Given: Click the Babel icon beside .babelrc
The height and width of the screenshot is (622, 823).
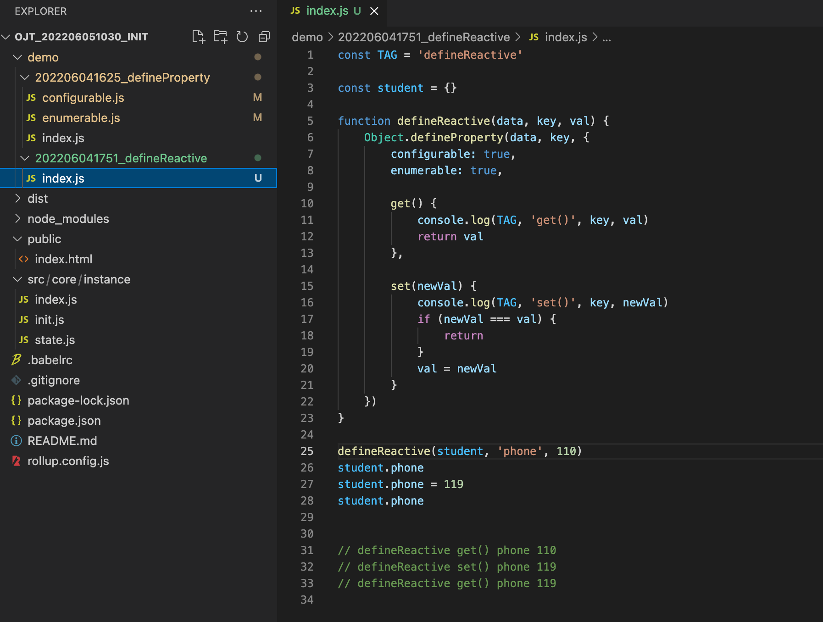Looking at the screenshot, I should 17,360.
